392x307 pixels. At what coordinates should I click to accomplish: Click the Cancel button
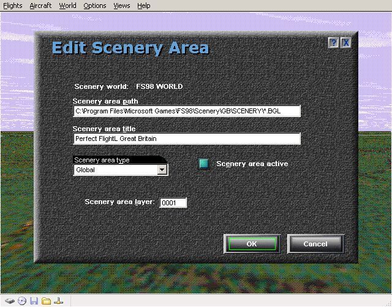tap(316, 244)
